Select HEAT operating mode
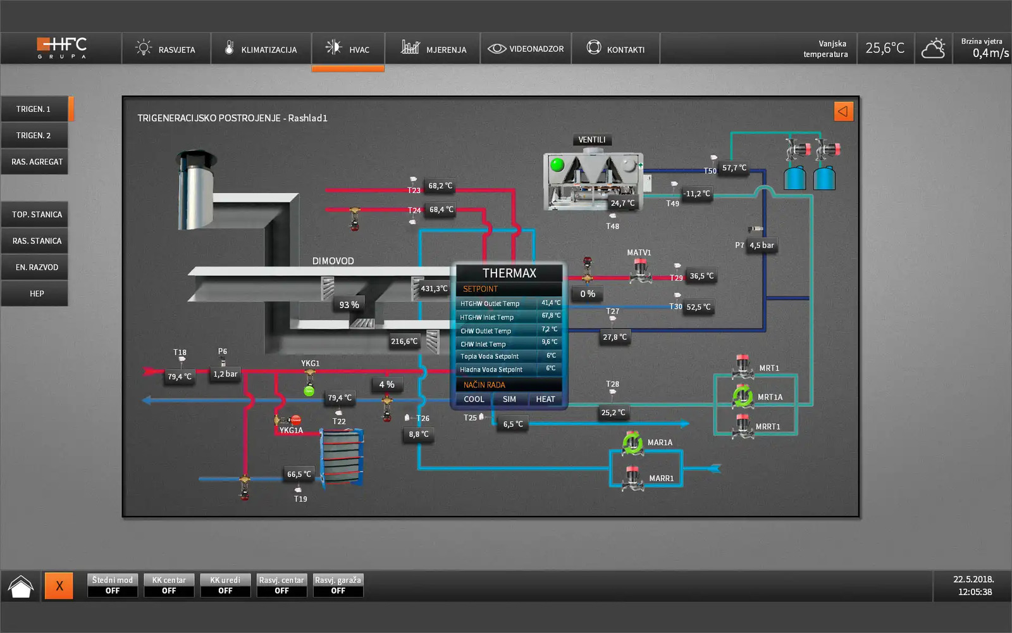 [545, 399]
